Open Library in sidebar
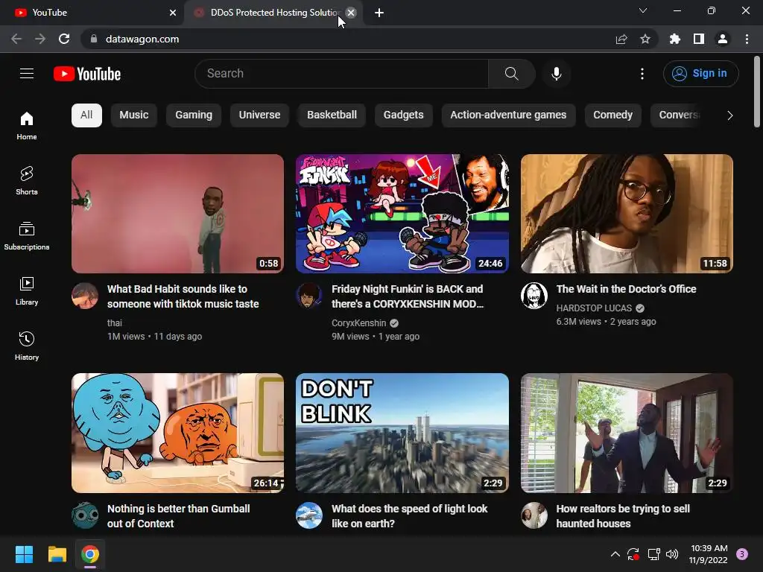 click(27, 291)
